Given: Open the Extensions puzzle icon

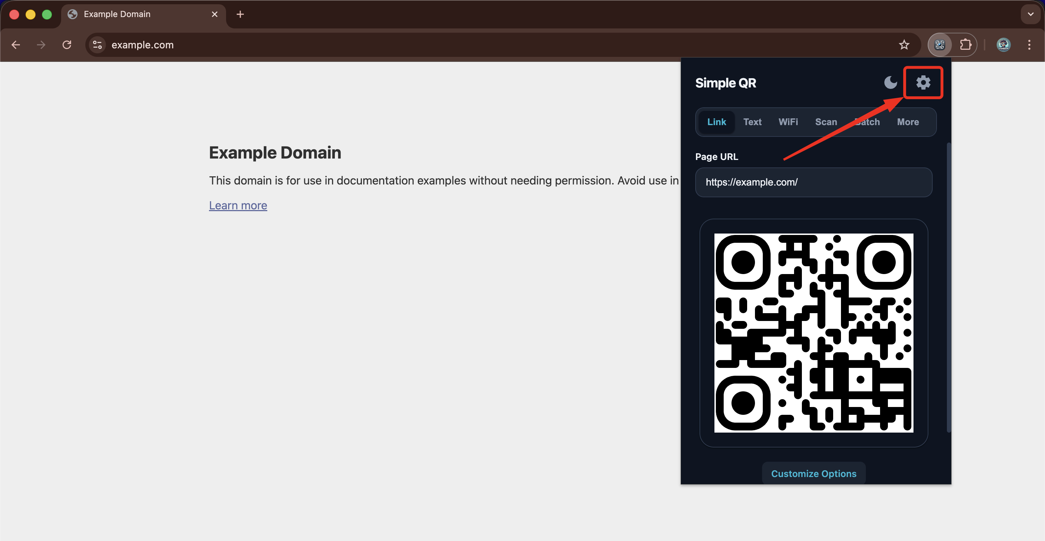Looking at the screenshot, I should 965,45.
